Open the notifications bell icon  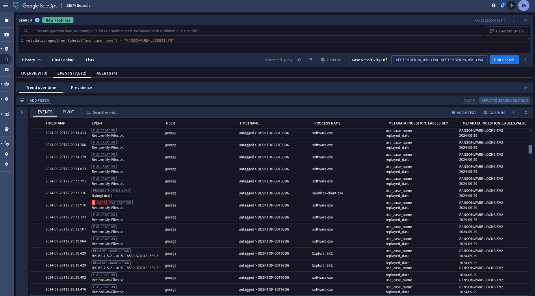tap(503, 5)
